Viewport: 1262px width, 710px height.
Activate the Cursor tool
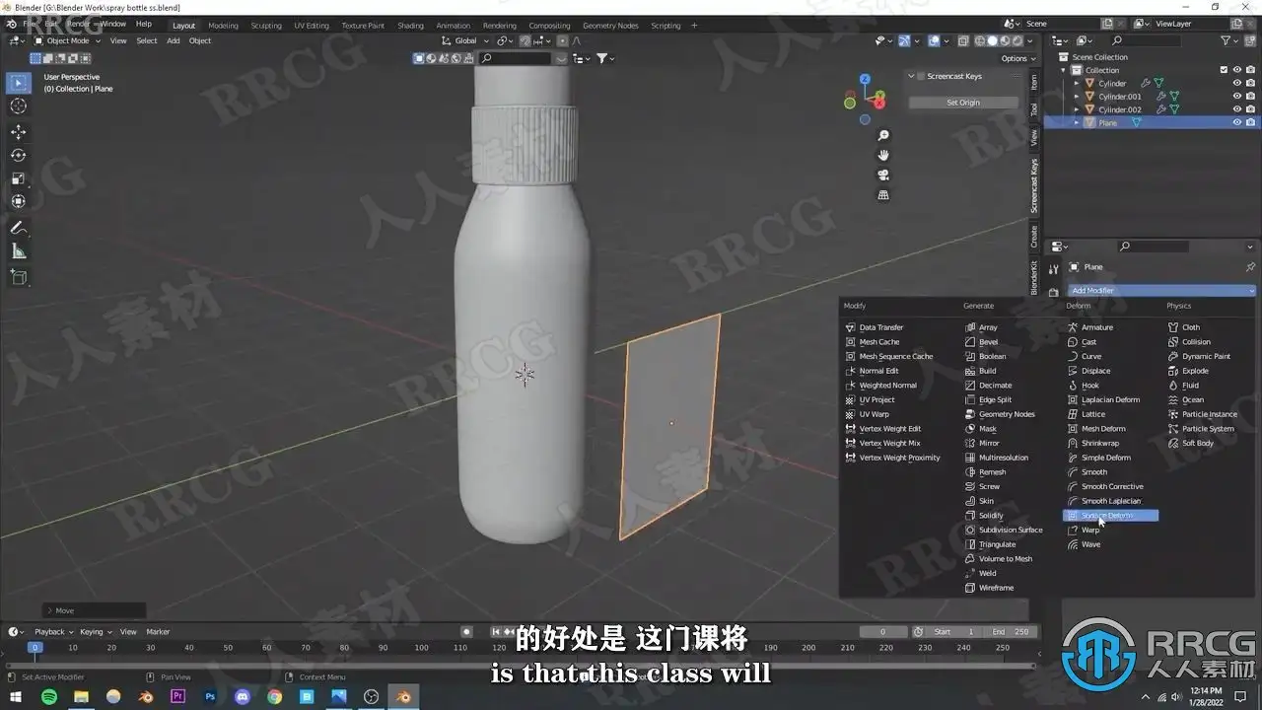pos(19,106)
